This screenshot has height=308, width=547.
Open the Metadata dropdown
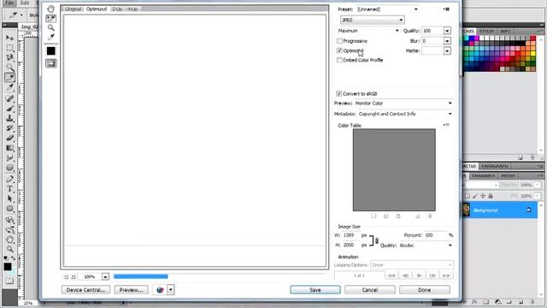405,114
